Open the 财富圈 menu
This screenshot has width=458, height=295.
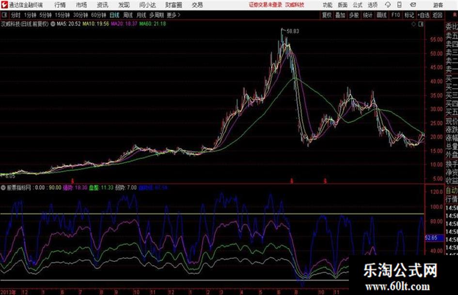(x=174, y=5)
